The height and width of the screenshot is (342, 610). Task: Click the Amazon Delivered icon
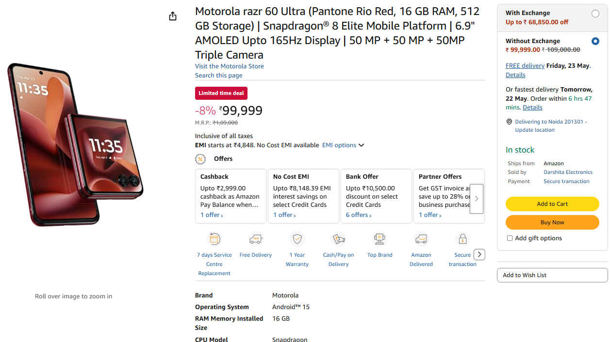[x=421, y=239]
